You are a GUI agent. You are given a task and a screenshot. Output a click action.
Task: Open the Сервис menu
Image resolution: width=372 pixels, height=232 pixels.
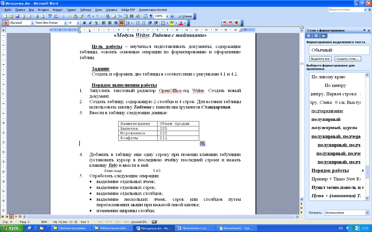point(71,10)
